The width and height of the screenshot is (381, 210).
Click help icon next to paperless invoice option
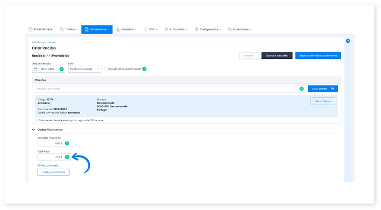[144, 69]
